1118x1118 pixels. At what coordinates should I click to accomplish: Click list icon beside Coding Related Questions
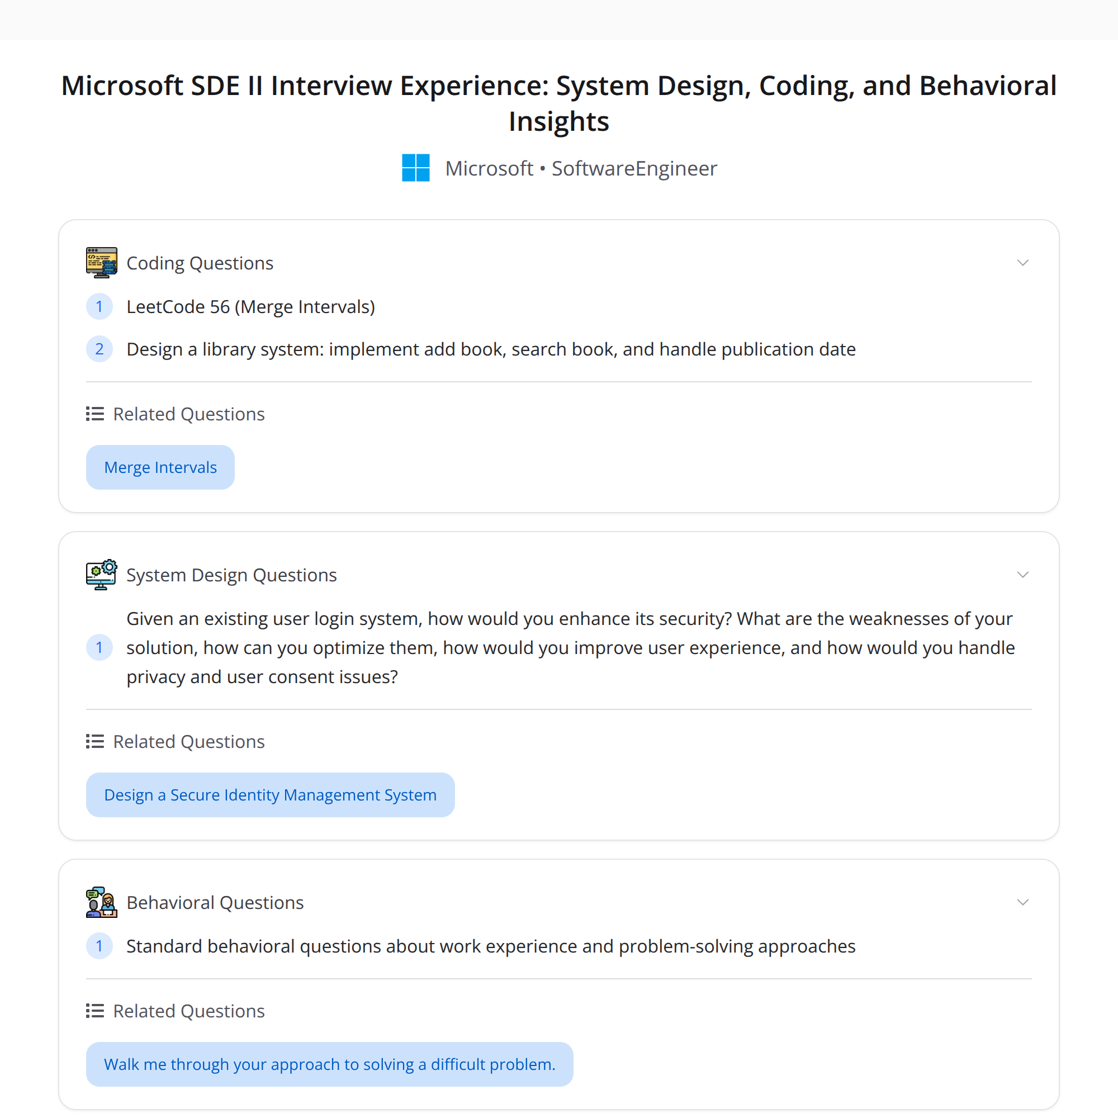(95, 414)
